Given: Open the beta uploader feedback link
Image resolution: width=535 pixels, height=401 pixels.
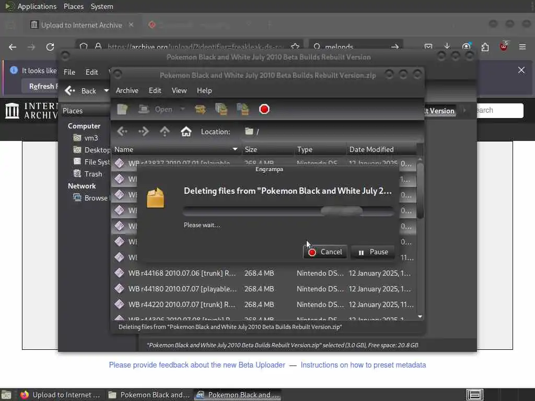Looking at the screenshot, I should pos(197,365).
